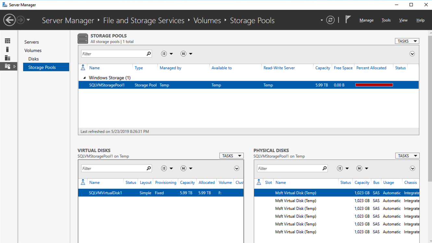432x243 pixels.
Task: Open the Manage menu
Action: pyautogui.click(x=366, y=20)
